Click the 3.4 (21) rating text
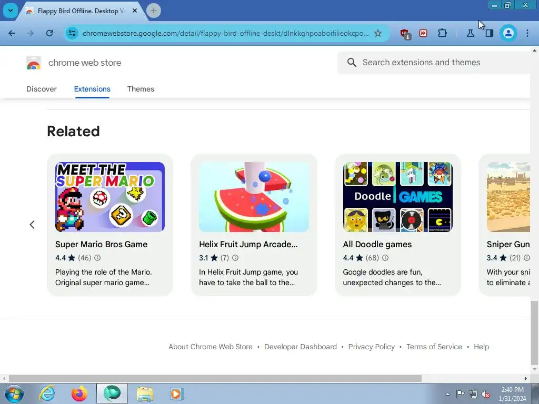This screenshot has width=539, height=404. tap(504, 258)
